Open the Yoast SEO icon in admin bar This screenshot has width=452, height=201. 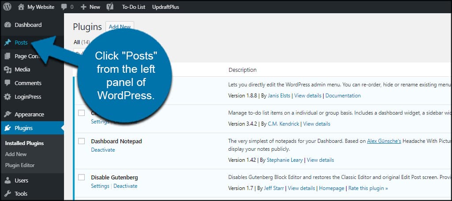(x=110, y=7)
